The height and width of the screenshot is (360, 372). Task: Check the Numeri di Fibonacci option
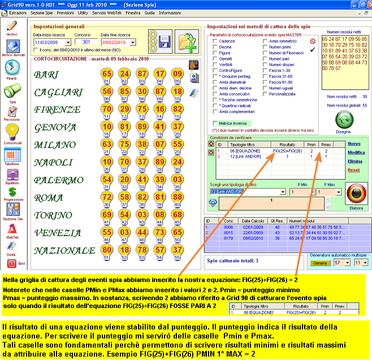pyautogui.click(x=265, y=53)
